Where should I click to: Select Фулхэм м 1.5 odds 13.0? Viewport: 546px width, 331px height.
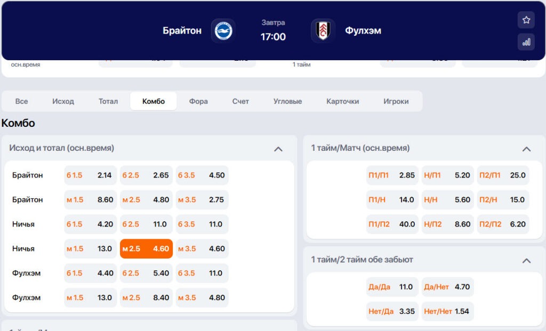tap(91, 297)
